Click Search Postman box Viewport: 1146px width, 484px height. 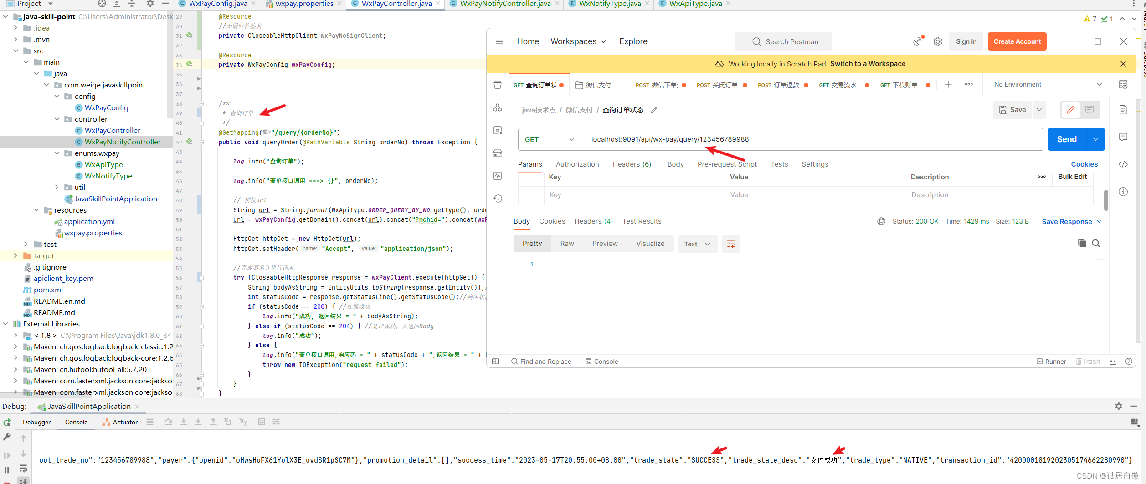(783, 41)
